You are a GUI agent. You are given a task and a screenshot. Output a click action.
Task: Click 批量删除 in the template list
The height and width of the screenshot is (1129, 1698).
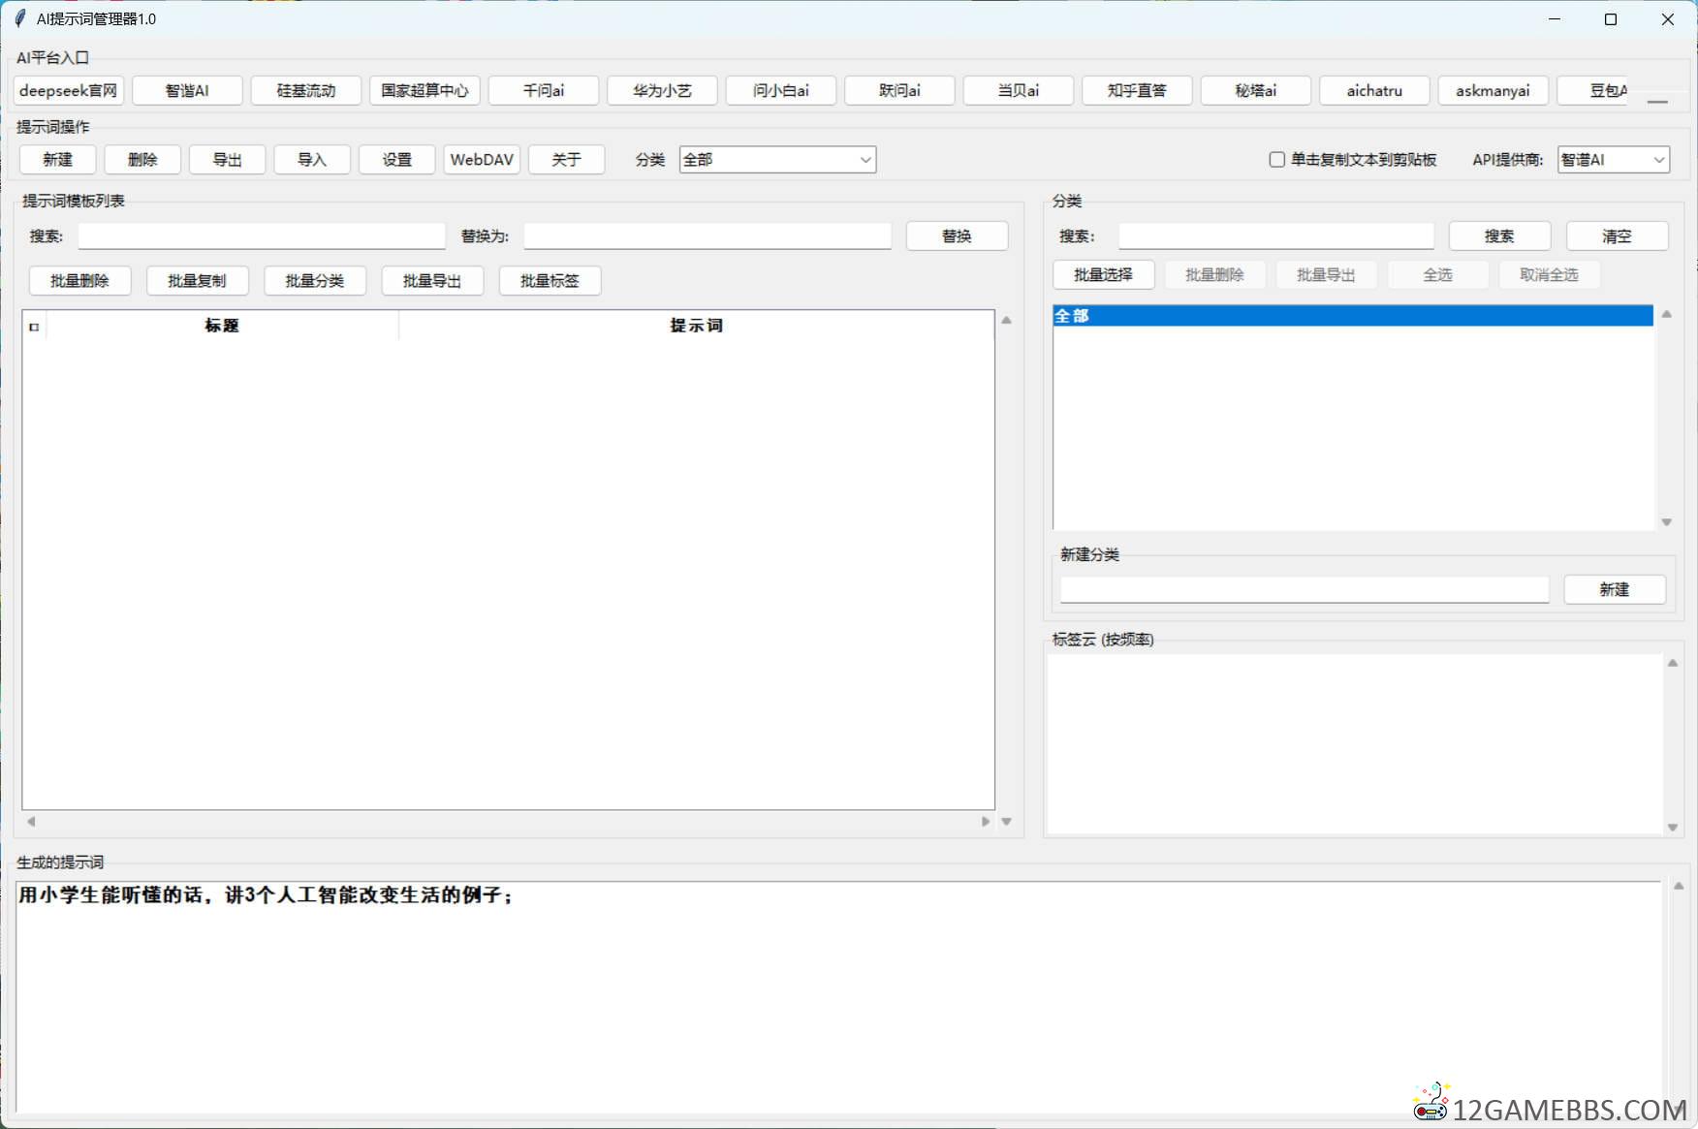[80, 280]
